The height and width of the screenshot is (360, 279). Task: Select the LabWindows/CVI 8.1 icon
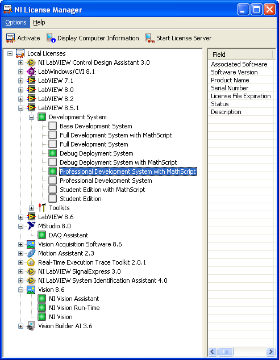pos(31,72)
